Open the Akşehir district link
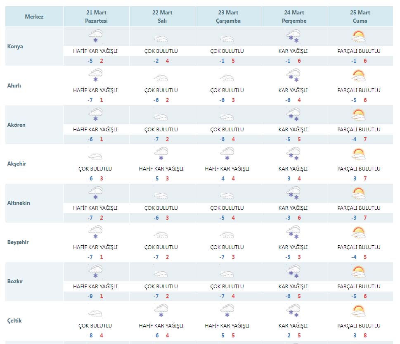This screenshot has height=344, width=400. click(x=17, y=164)
